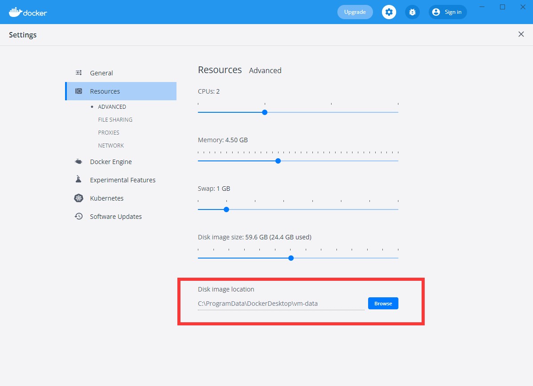The height and width of the screenshot is (386, 533).
Task: Open troubleshoot via the bug icon
Action: 412,12
